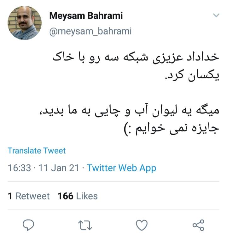Retweet using the arrows icon

[85, 225]
